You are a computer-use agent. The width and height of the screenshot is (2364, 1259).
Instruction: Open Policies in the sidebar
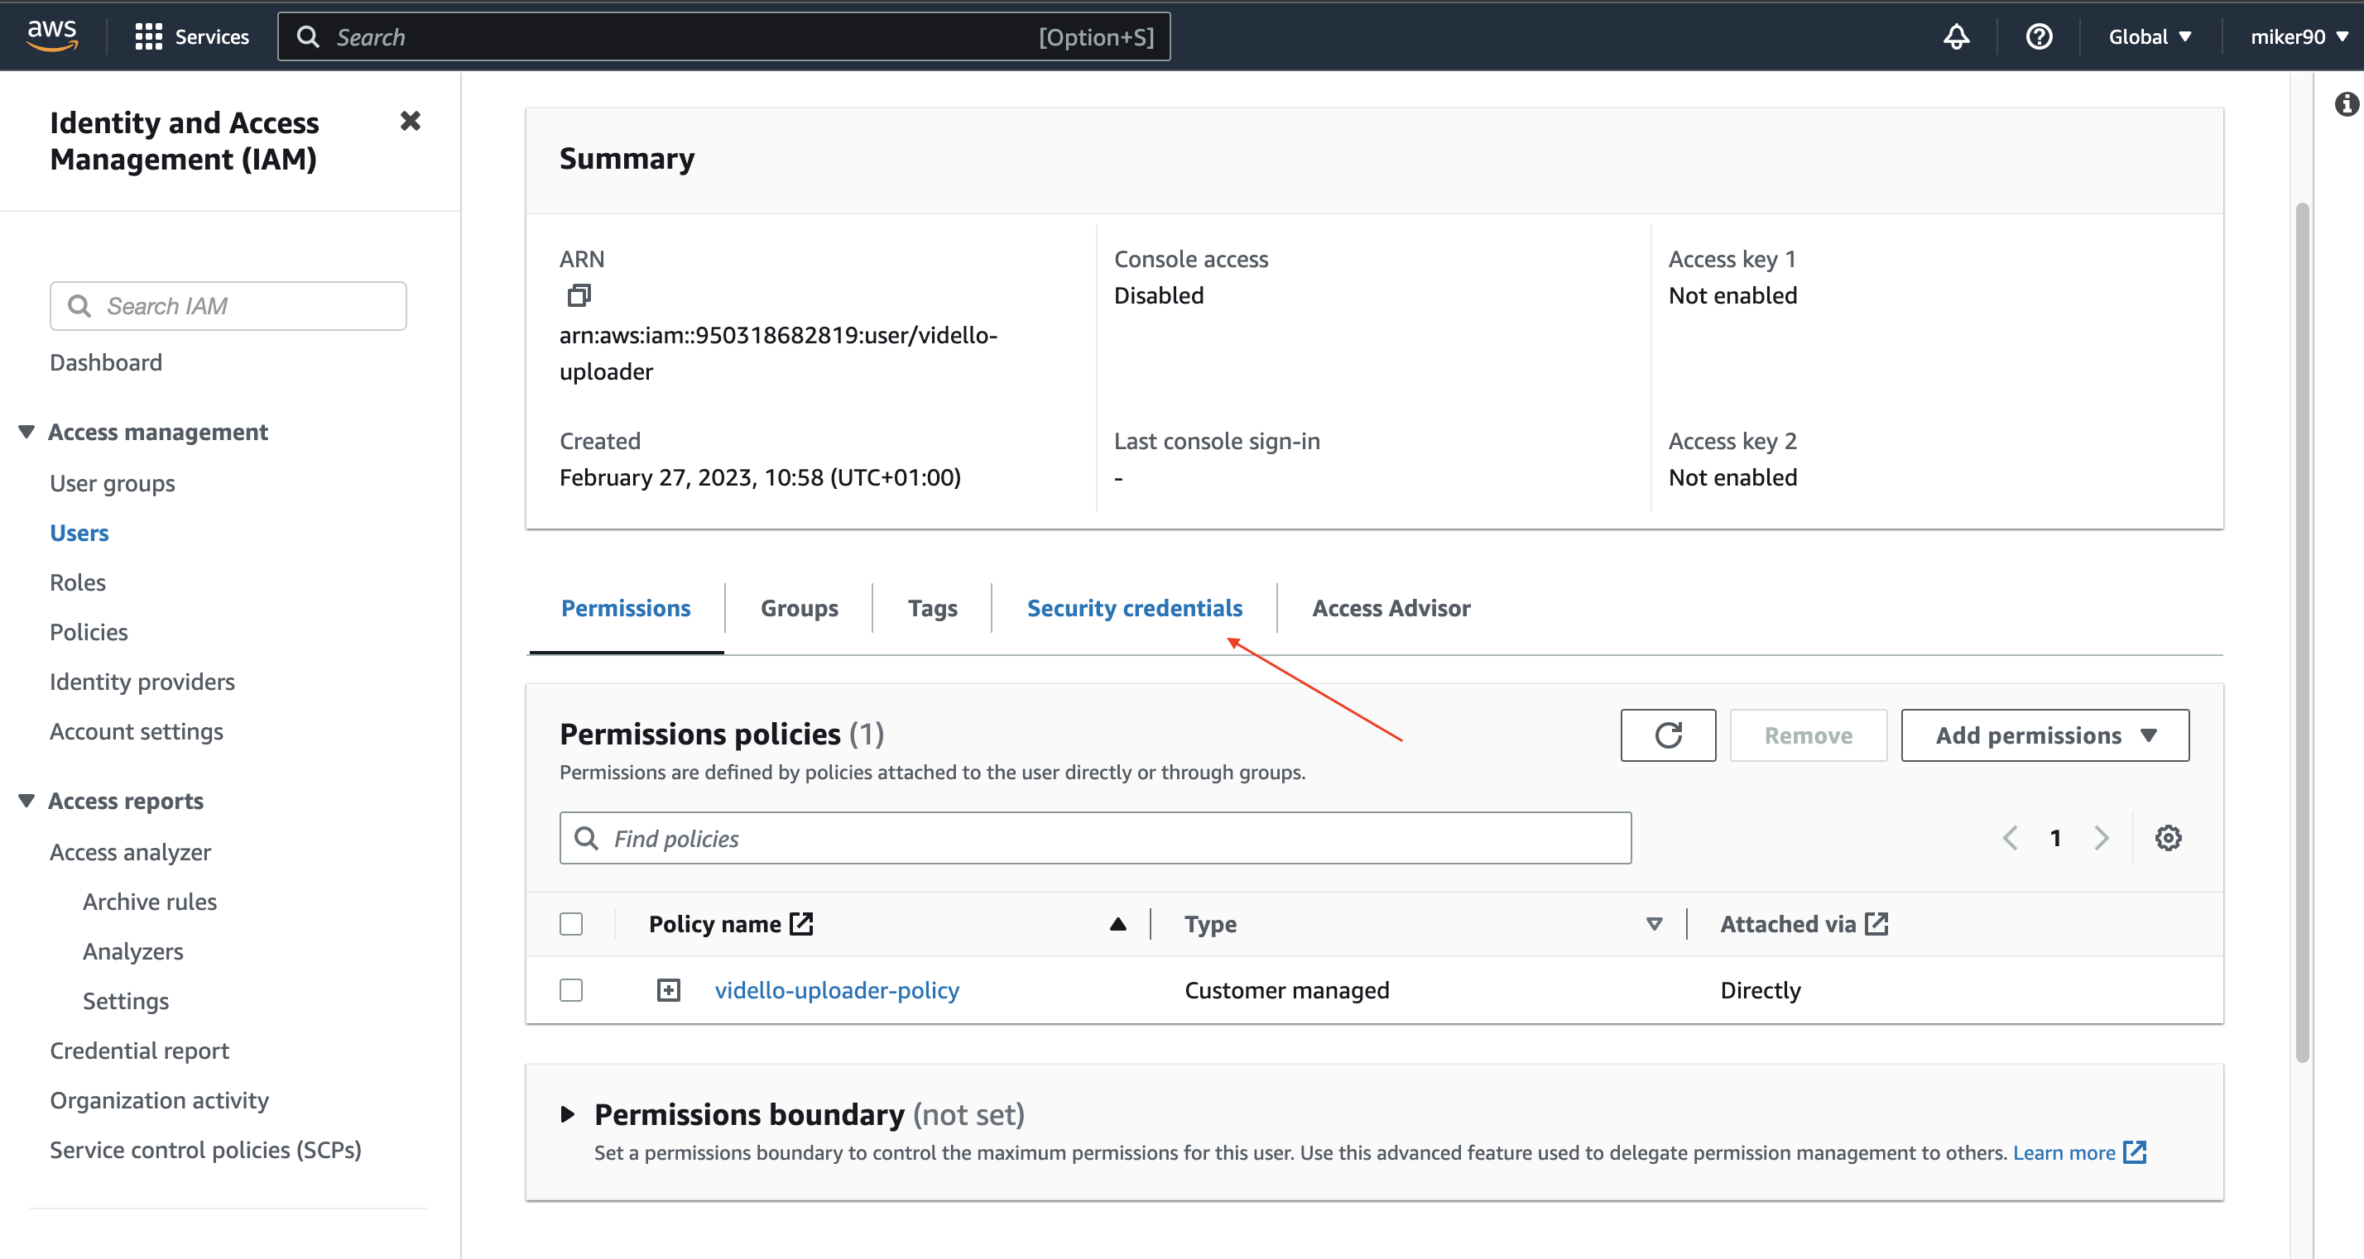click(88, 631)
